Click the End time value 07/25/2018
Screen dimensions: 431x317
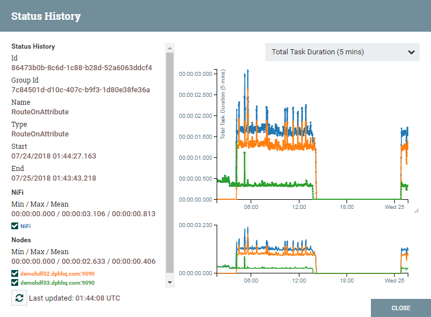(x=54, y=178)
